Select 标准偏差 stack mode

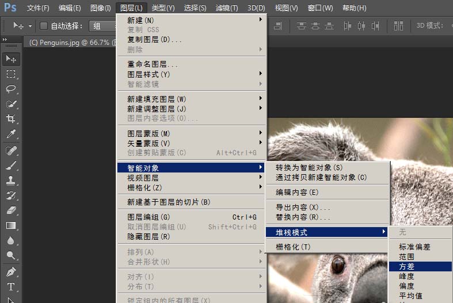coord(421,247)
